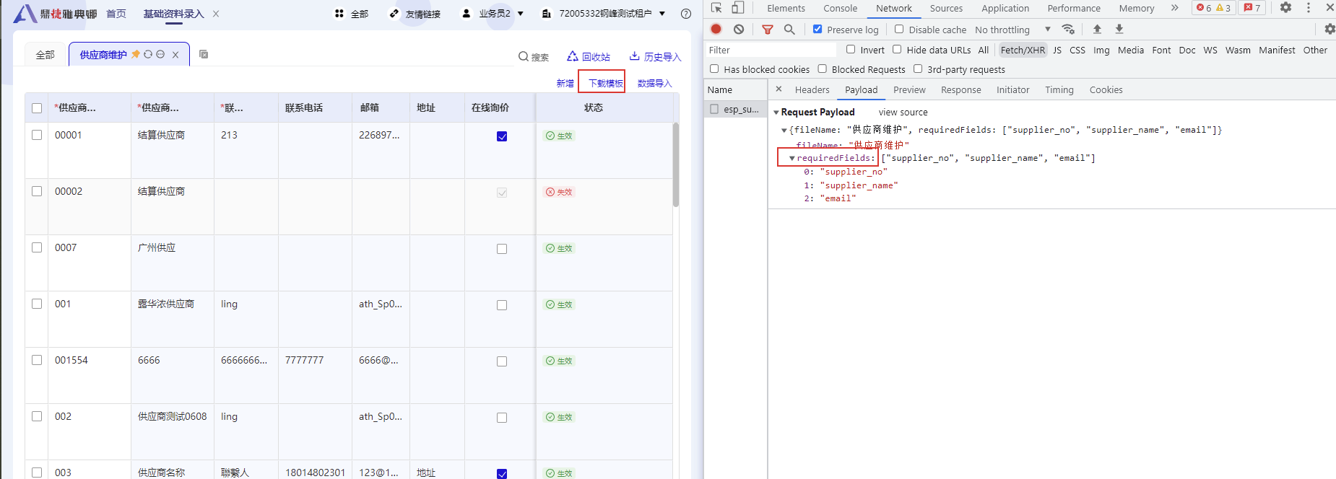Open the network search magnifier icon
The width and height of the screenshot is (1336, 479).
point(789,29)
